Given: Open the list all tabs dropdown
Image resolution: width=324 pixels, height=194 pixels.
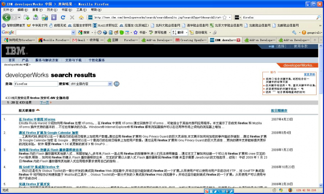Looking at the screenshot, I should click(x=321, y=40).
